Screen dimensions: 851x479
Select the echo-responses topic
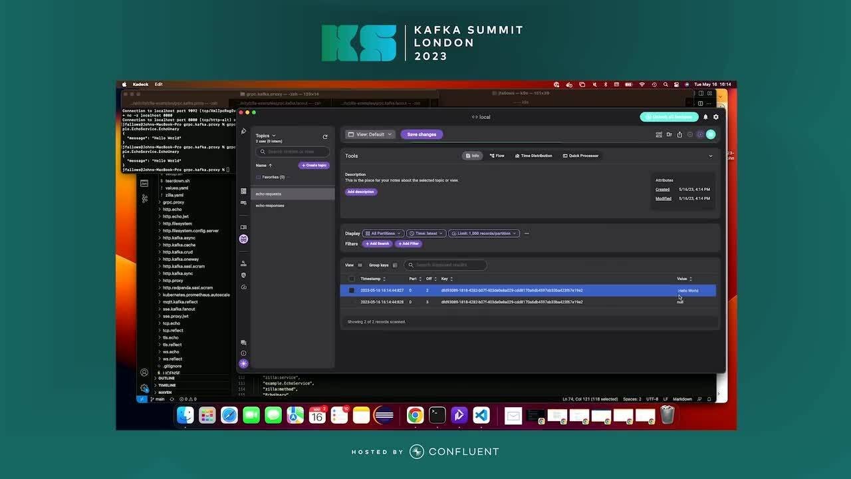tap(293, 206)
